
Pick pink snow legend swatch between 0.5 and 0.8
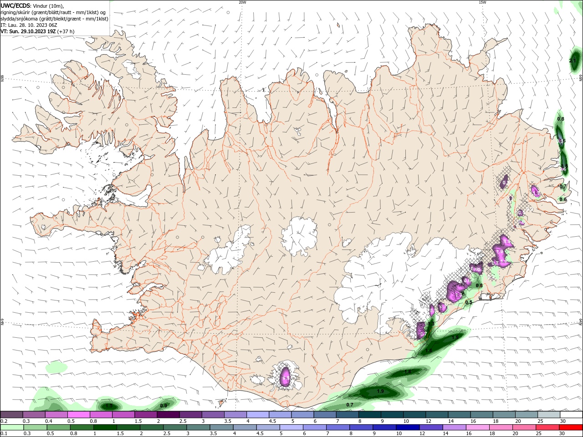point(78,415)
